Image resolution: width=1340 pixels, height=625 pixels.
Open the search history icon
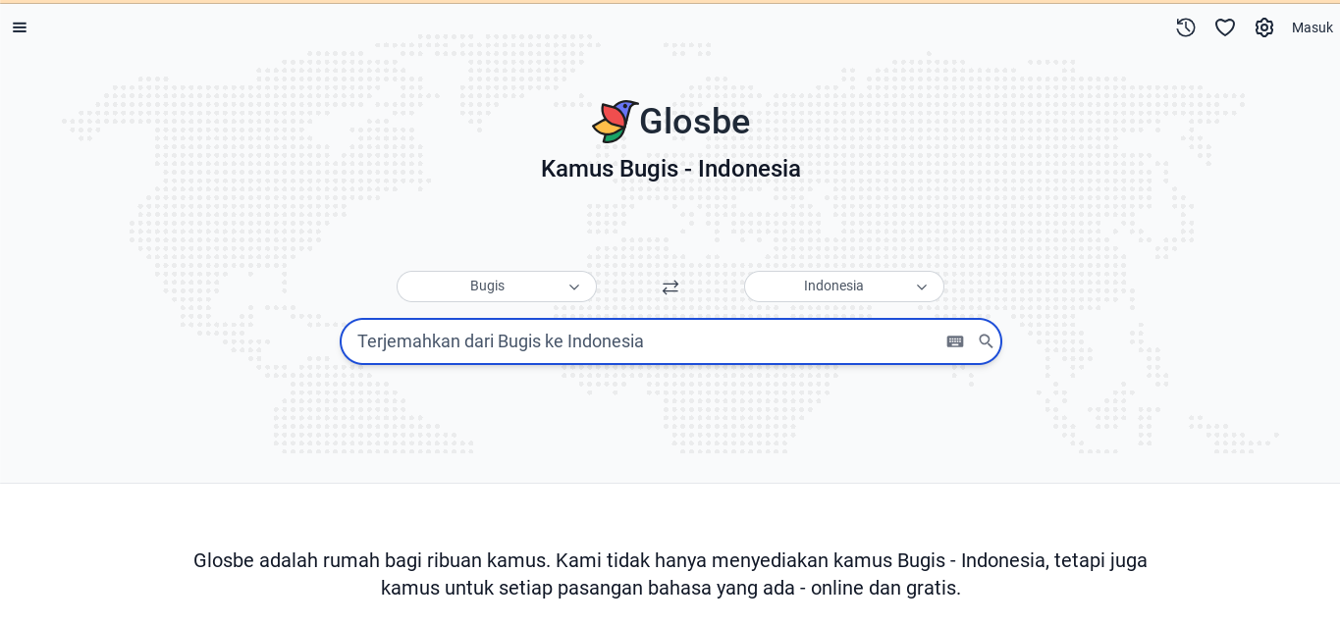[1186, 27]
